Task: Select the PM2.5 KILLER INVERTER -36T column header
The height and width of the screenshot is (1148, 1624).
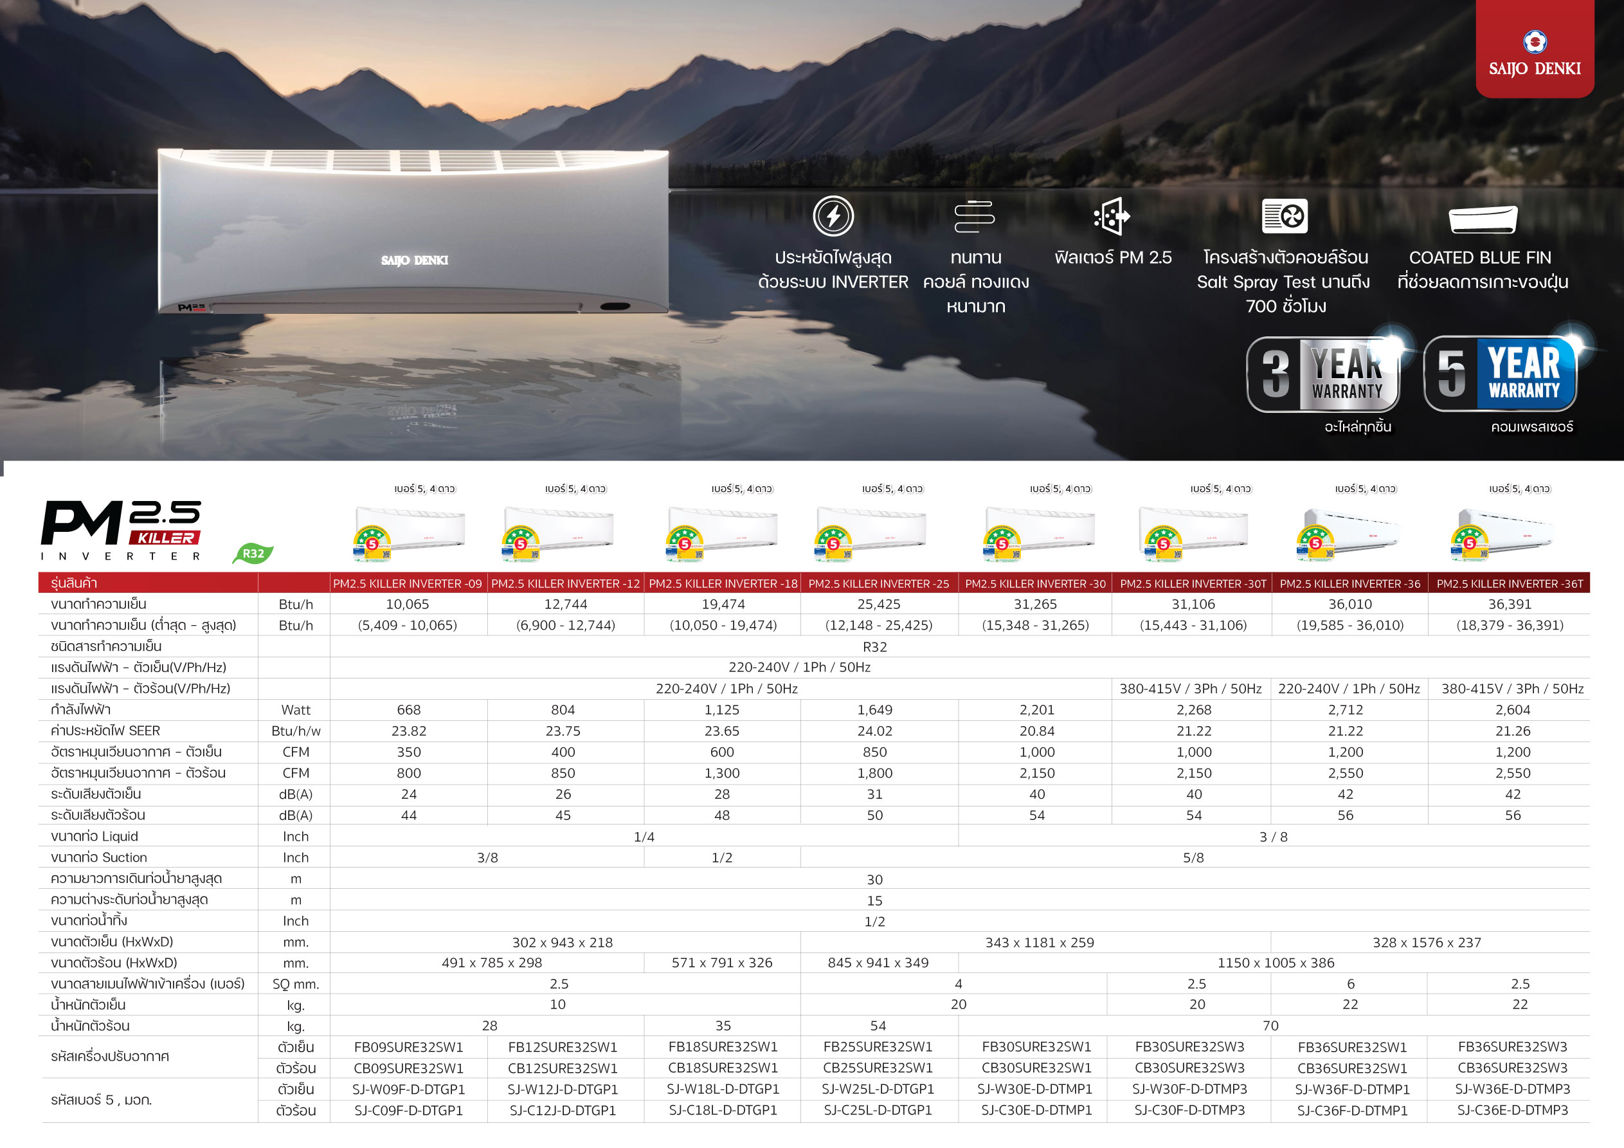Action: pos(1510,583)
